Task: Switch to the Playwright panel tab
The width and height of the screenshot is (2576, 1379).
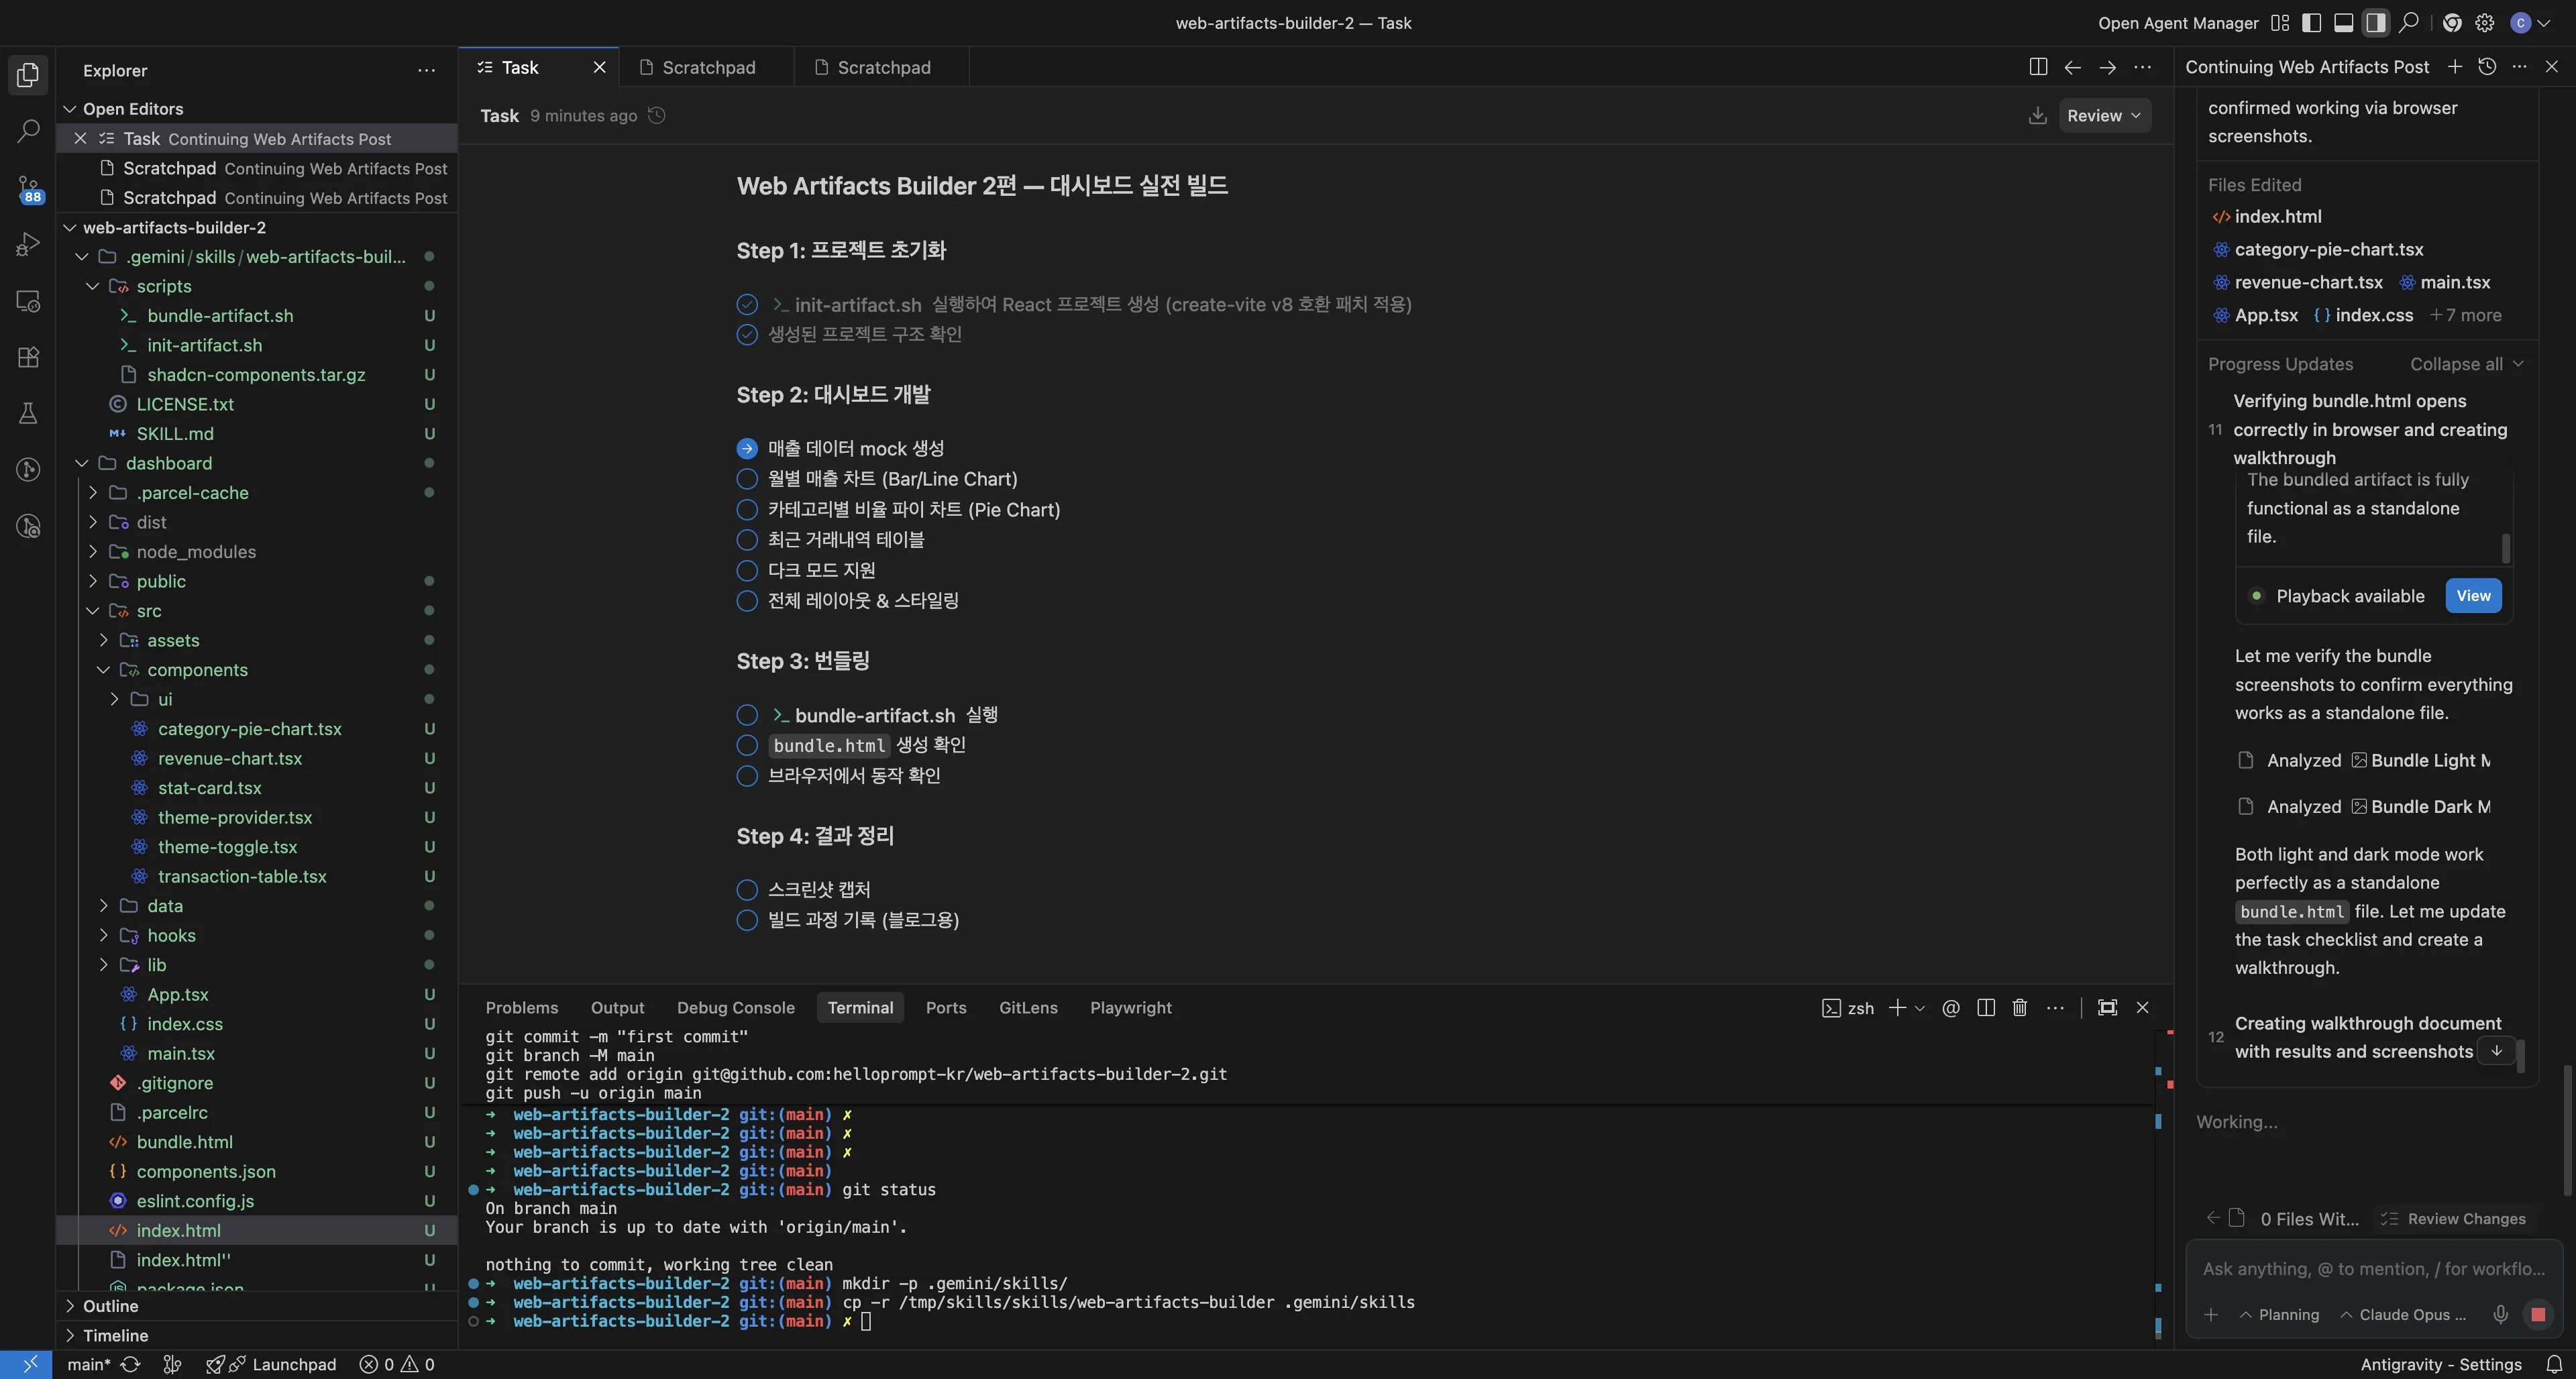Action: [x=1130, y=1008]
